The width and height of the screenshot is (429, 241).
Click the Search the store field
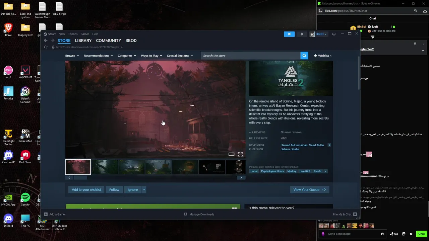point(251,56)
